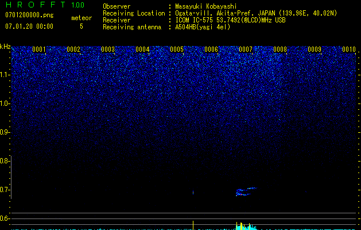Viewport: 361px width, 230px height.
Task: Click time marker 0005
Action: [177, 49]
